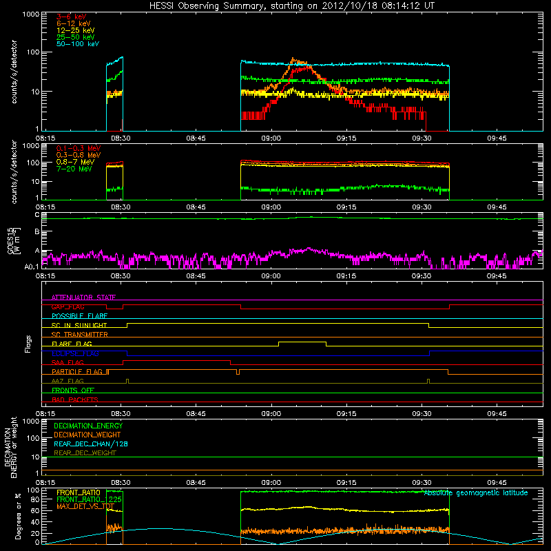Click the Degrees or % axis title
This screenshot has width=551, height=551.
pos(18,516)
